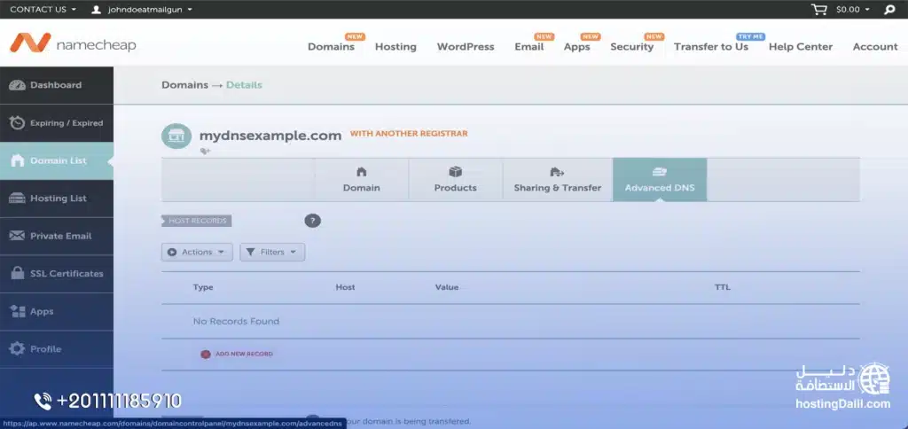
Task: Open the Domains top menu
Action: pos(331,47)
